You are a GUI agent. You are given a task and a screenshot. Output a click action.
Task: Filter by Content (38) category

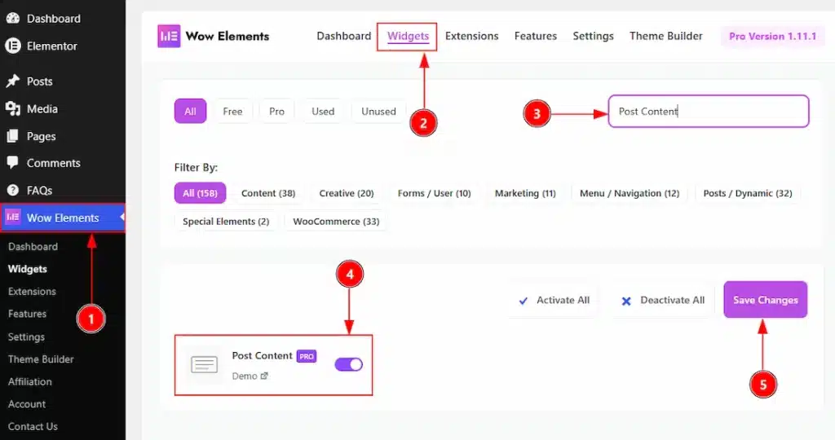point(268,193)
